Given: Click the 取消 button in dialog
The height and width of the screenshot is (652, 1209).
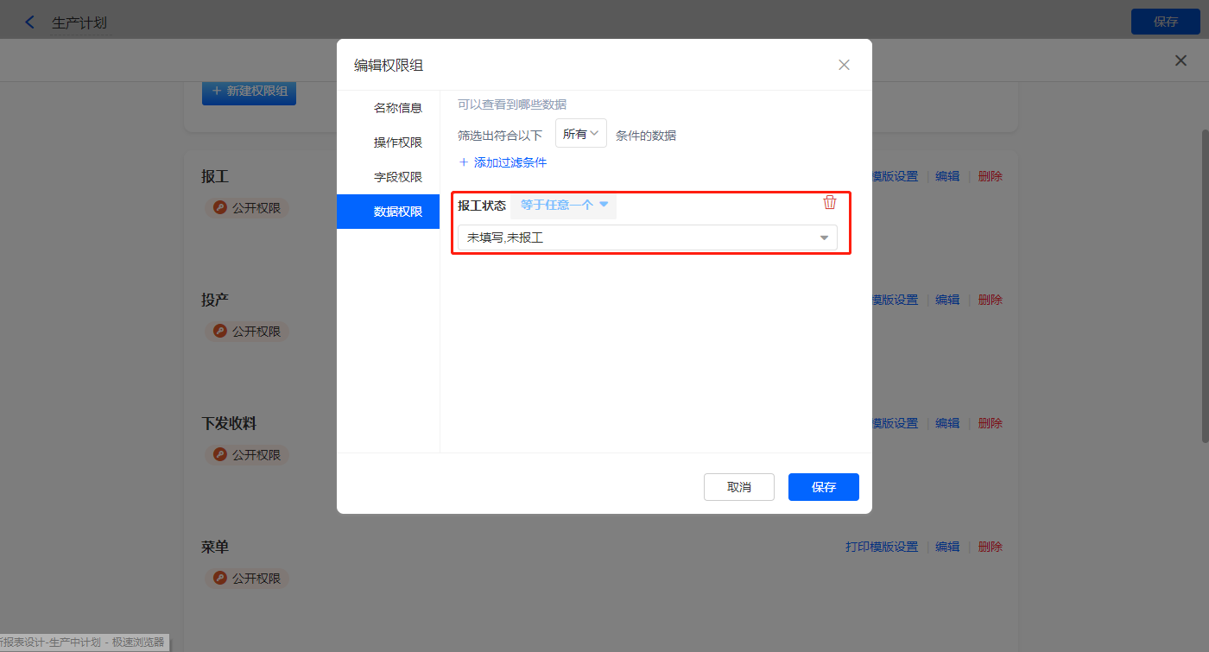Looking at the screenshot, I should click(x=738, y=487).
